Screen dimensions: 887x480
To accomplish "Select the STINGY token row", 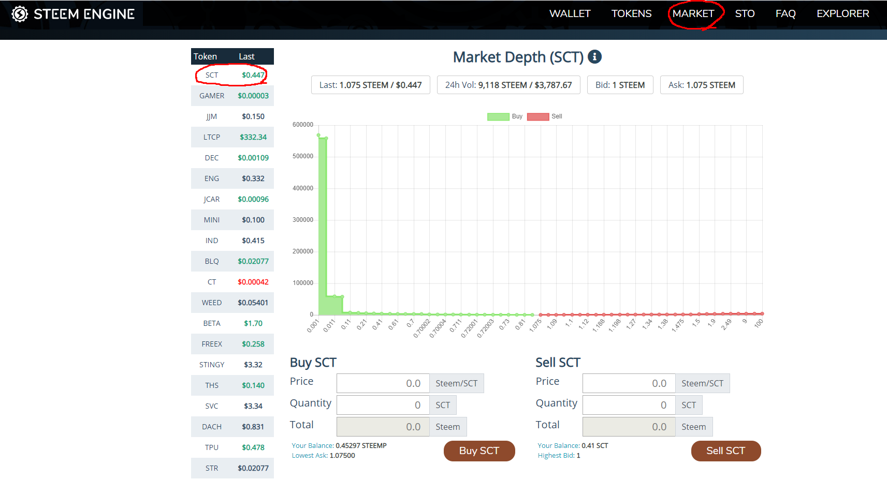I will pyautogui.click(x=232, y=365).
